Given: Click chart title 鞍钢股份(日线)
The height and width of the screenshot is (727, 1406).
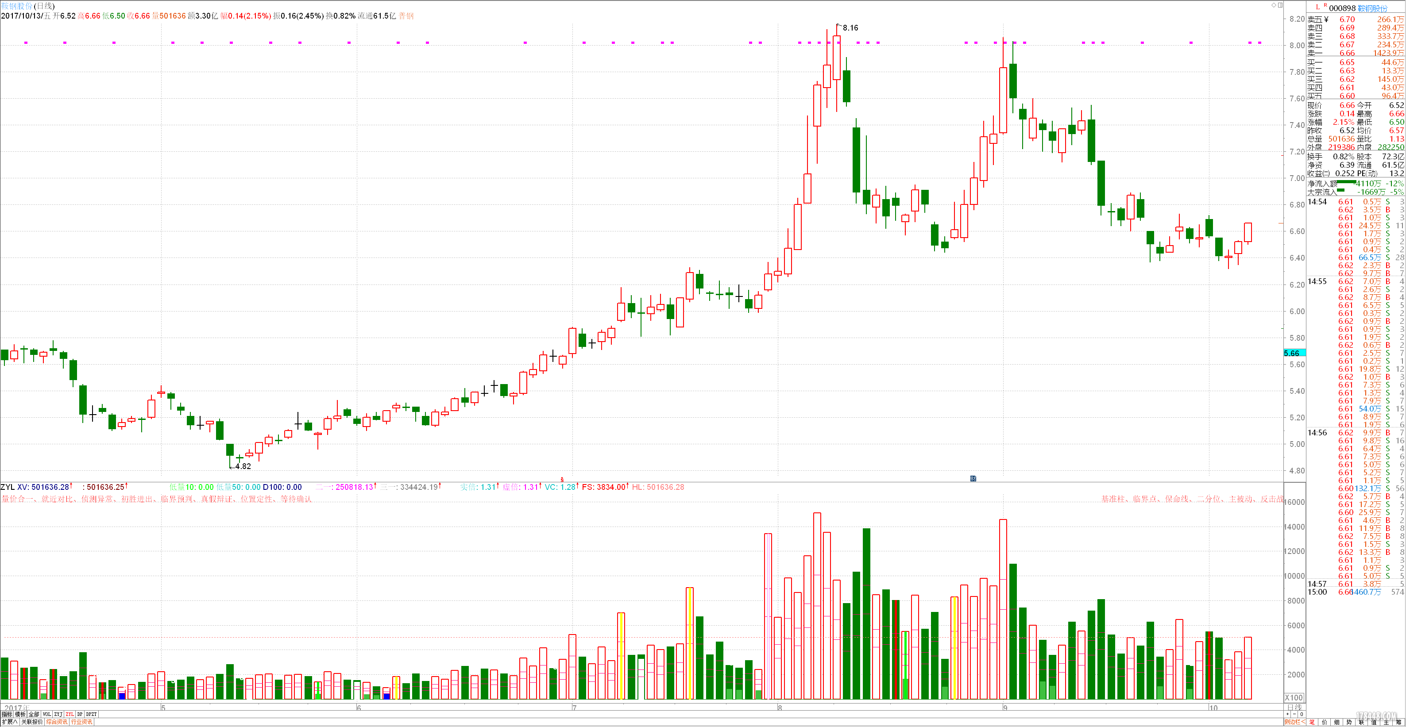Looking at the screenshot, I should [x=28, y=5].
